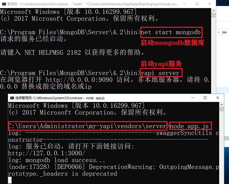Click the http://0.0.0.0:9090 URL text

click(79, 80)
